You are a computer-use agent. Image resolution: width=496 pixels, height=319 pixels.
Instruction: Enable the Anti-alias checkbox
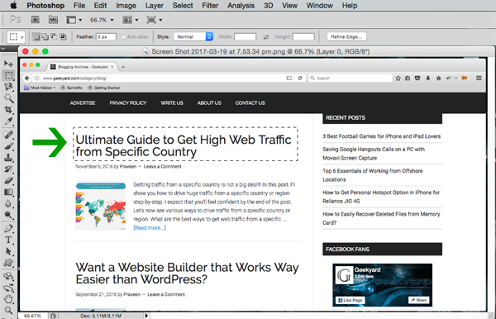click(124, 37)
